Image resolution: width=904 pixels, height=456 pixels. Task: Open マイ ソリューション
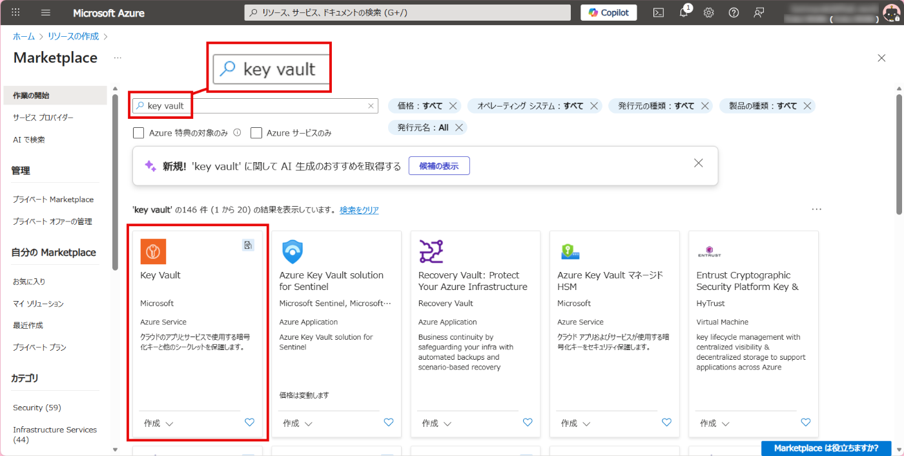pos(38,304)
